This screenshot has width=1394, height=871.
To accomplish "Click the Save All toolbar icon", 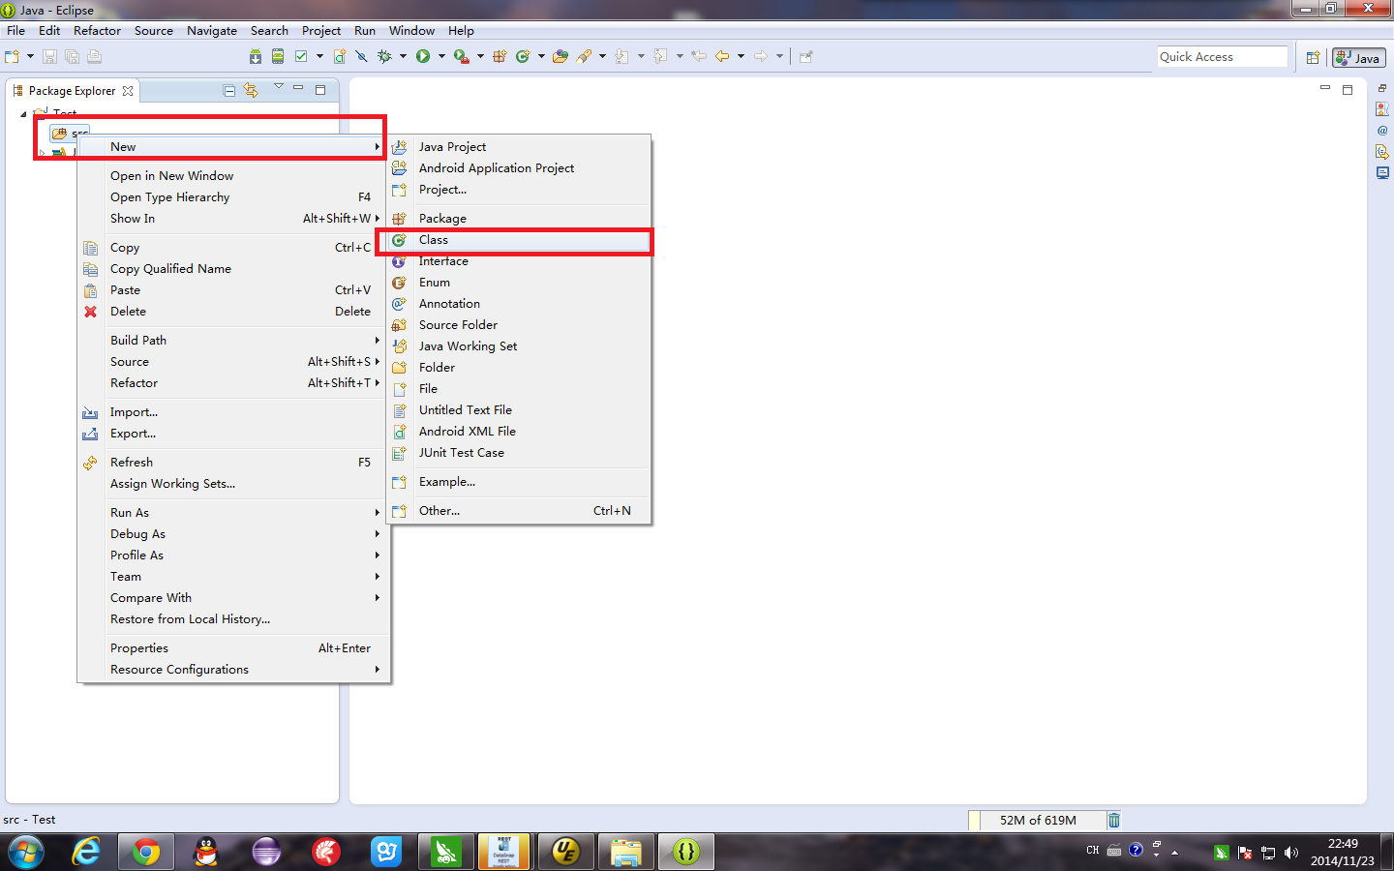I will 72,56.
